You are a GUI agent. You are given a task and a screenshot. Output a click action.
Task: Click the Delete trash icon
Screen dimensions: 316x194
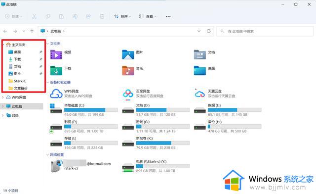coord(102,16)
